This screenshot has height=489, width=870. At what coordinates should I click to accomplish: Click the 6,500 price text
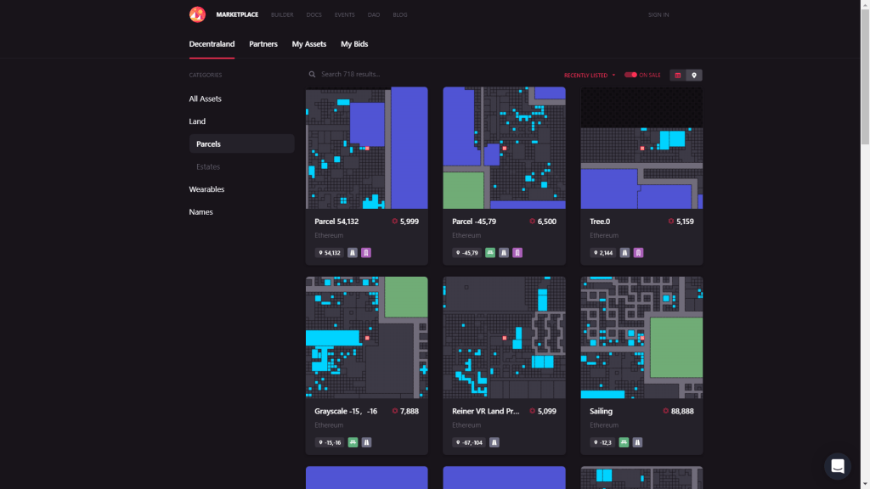click(x=546, y=222)
